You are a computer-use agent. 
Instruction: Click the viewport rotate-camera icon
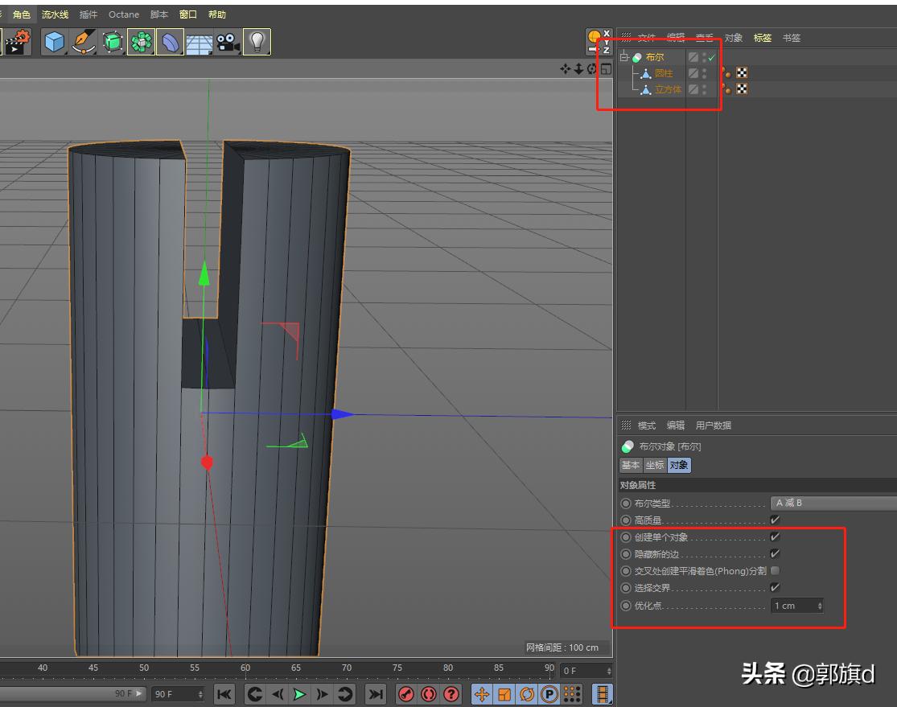click(x=591, y=69)
